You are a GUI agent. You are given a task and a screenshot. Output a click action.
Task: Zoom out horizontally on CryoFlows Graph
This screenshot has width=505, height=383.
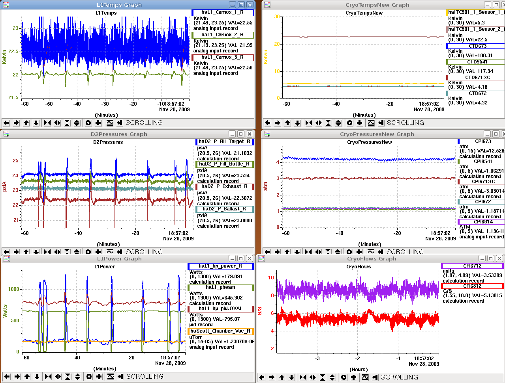313,377
